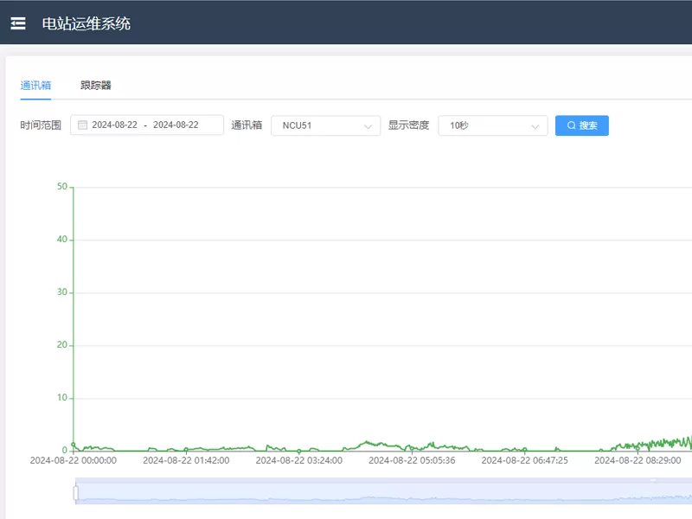Open the 通讯箱 NCU51 dropdown
This screenshot has height=519, width=692.
[x=326, y=125]
